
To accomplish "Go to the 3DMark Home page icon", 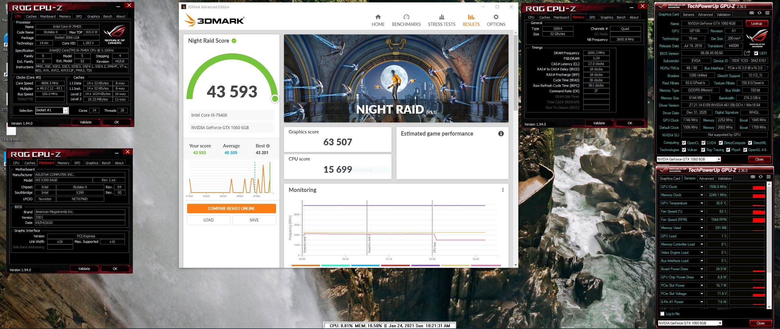I will (x=378, y=17).
